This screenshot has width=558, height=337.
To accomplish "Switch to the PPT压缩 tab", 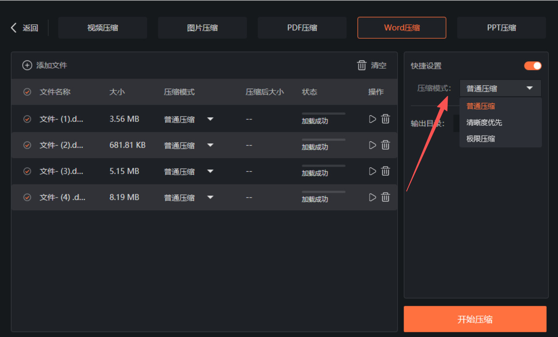I will click(501, 28).
